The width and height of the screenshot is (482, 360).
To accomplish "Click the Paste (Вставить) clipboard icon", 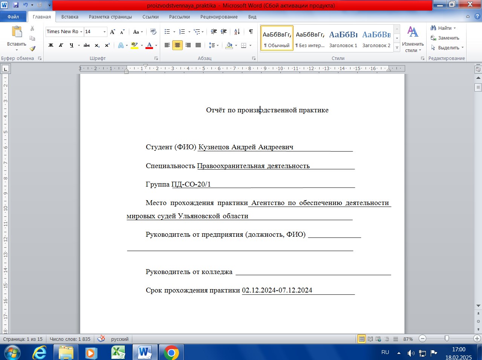I will click(17, 32).
